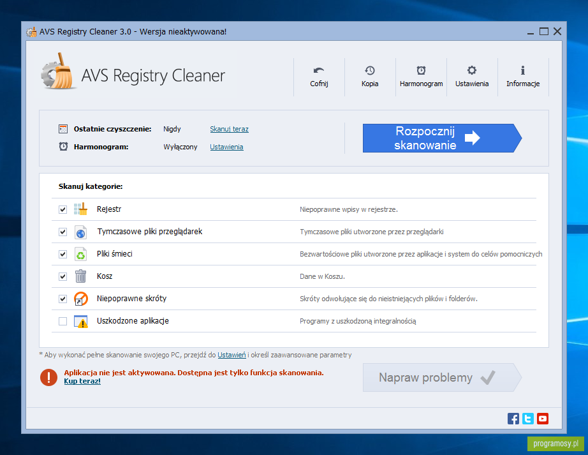Click 'Niepoprawne wpisy w rejestrze.' description
Viewport: 588px width, 455px height.
coord(349,209)
